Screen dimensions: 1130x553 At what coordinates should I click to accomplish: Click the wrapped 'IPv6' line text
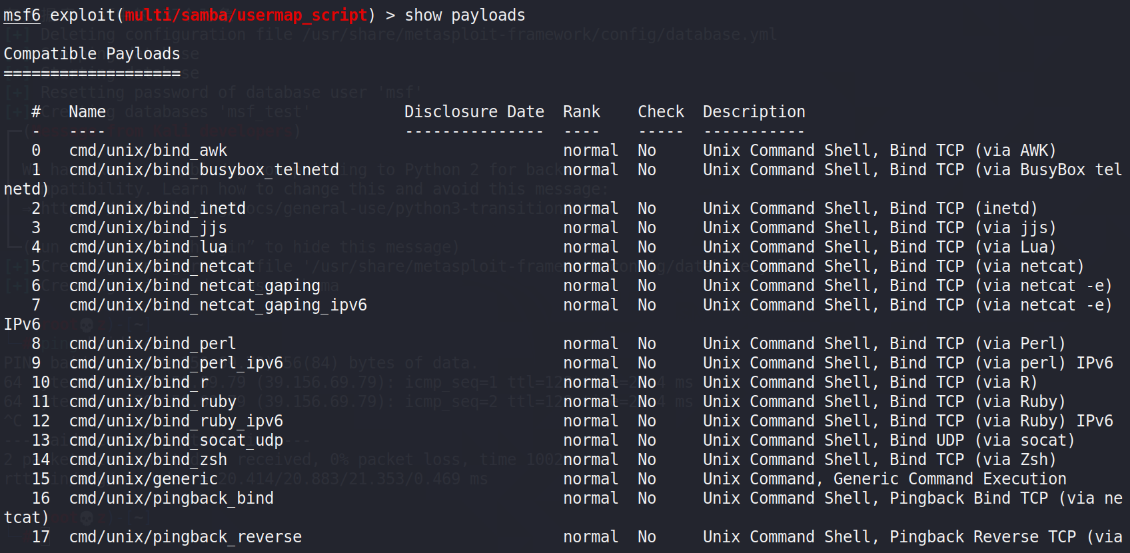coord(22,324)
